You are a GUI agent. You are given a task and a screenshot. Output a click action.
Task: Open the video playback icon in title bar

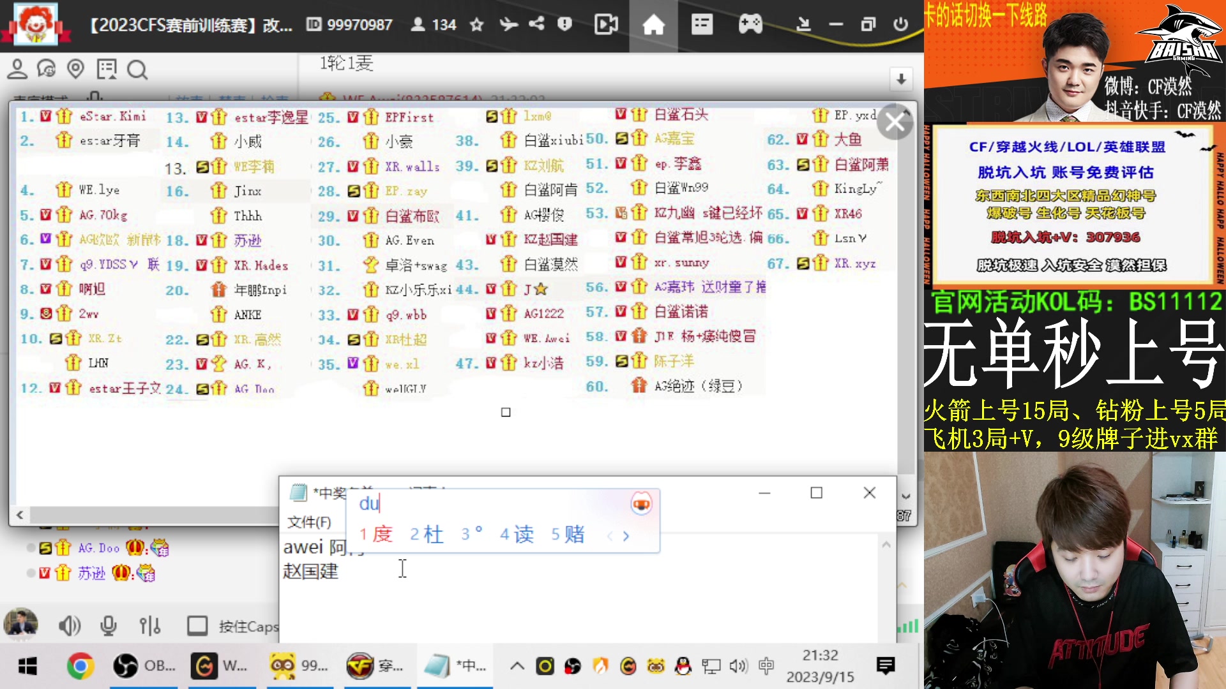point(606,25)
